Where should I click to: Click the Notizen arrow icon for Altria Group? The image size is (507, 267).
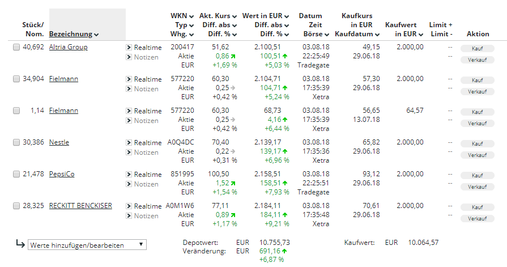click(129, 57)
